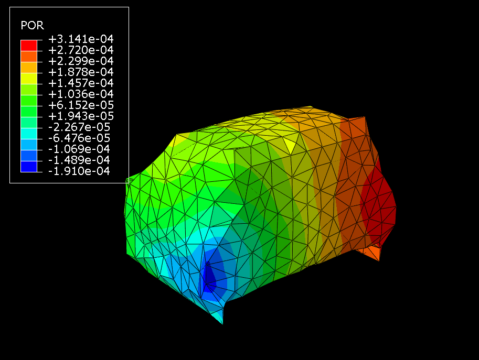Select the +6.152e-05 legend label
479x360 pixels.
tap(81, 105)
